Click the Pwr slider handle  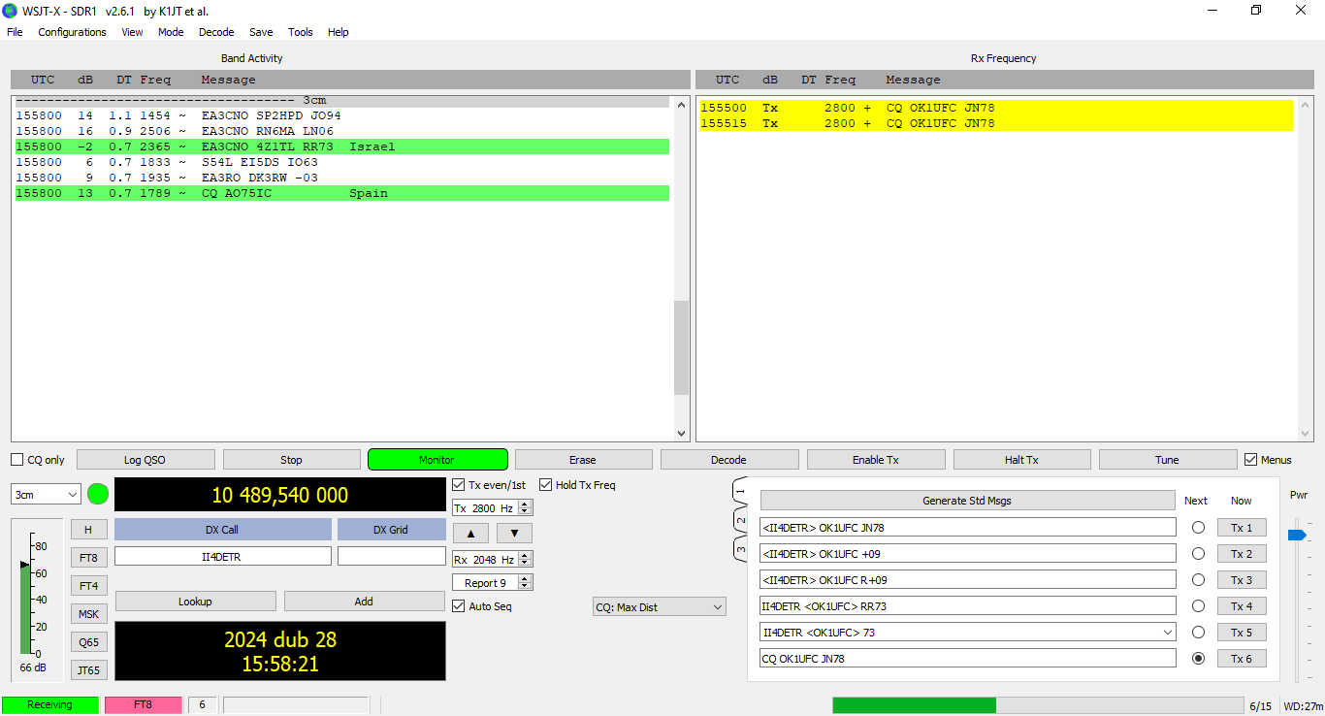(1297, 535)
